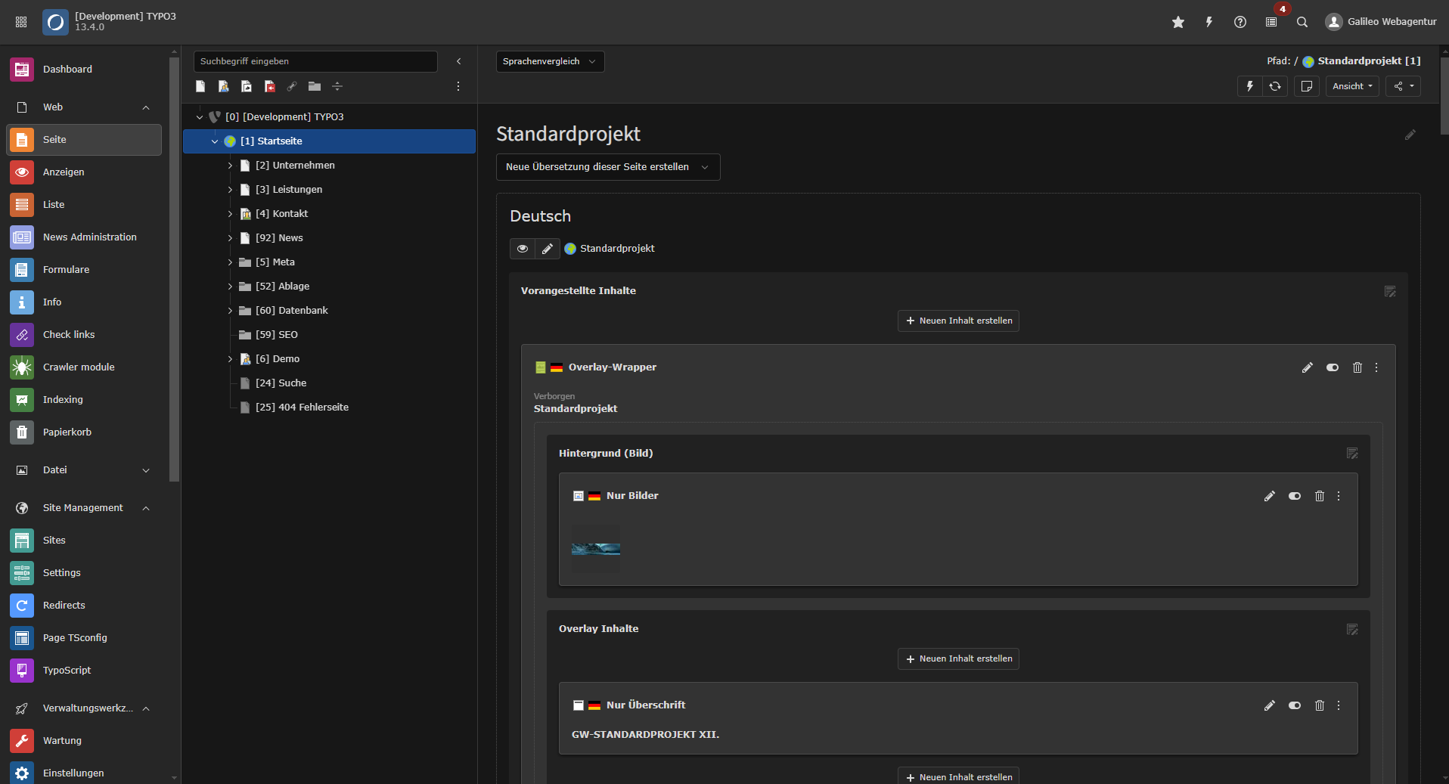Edit the Overlay-Wrapper with the pencil icon
The width and height of the screenshot is (1449, 784).
1307,367
